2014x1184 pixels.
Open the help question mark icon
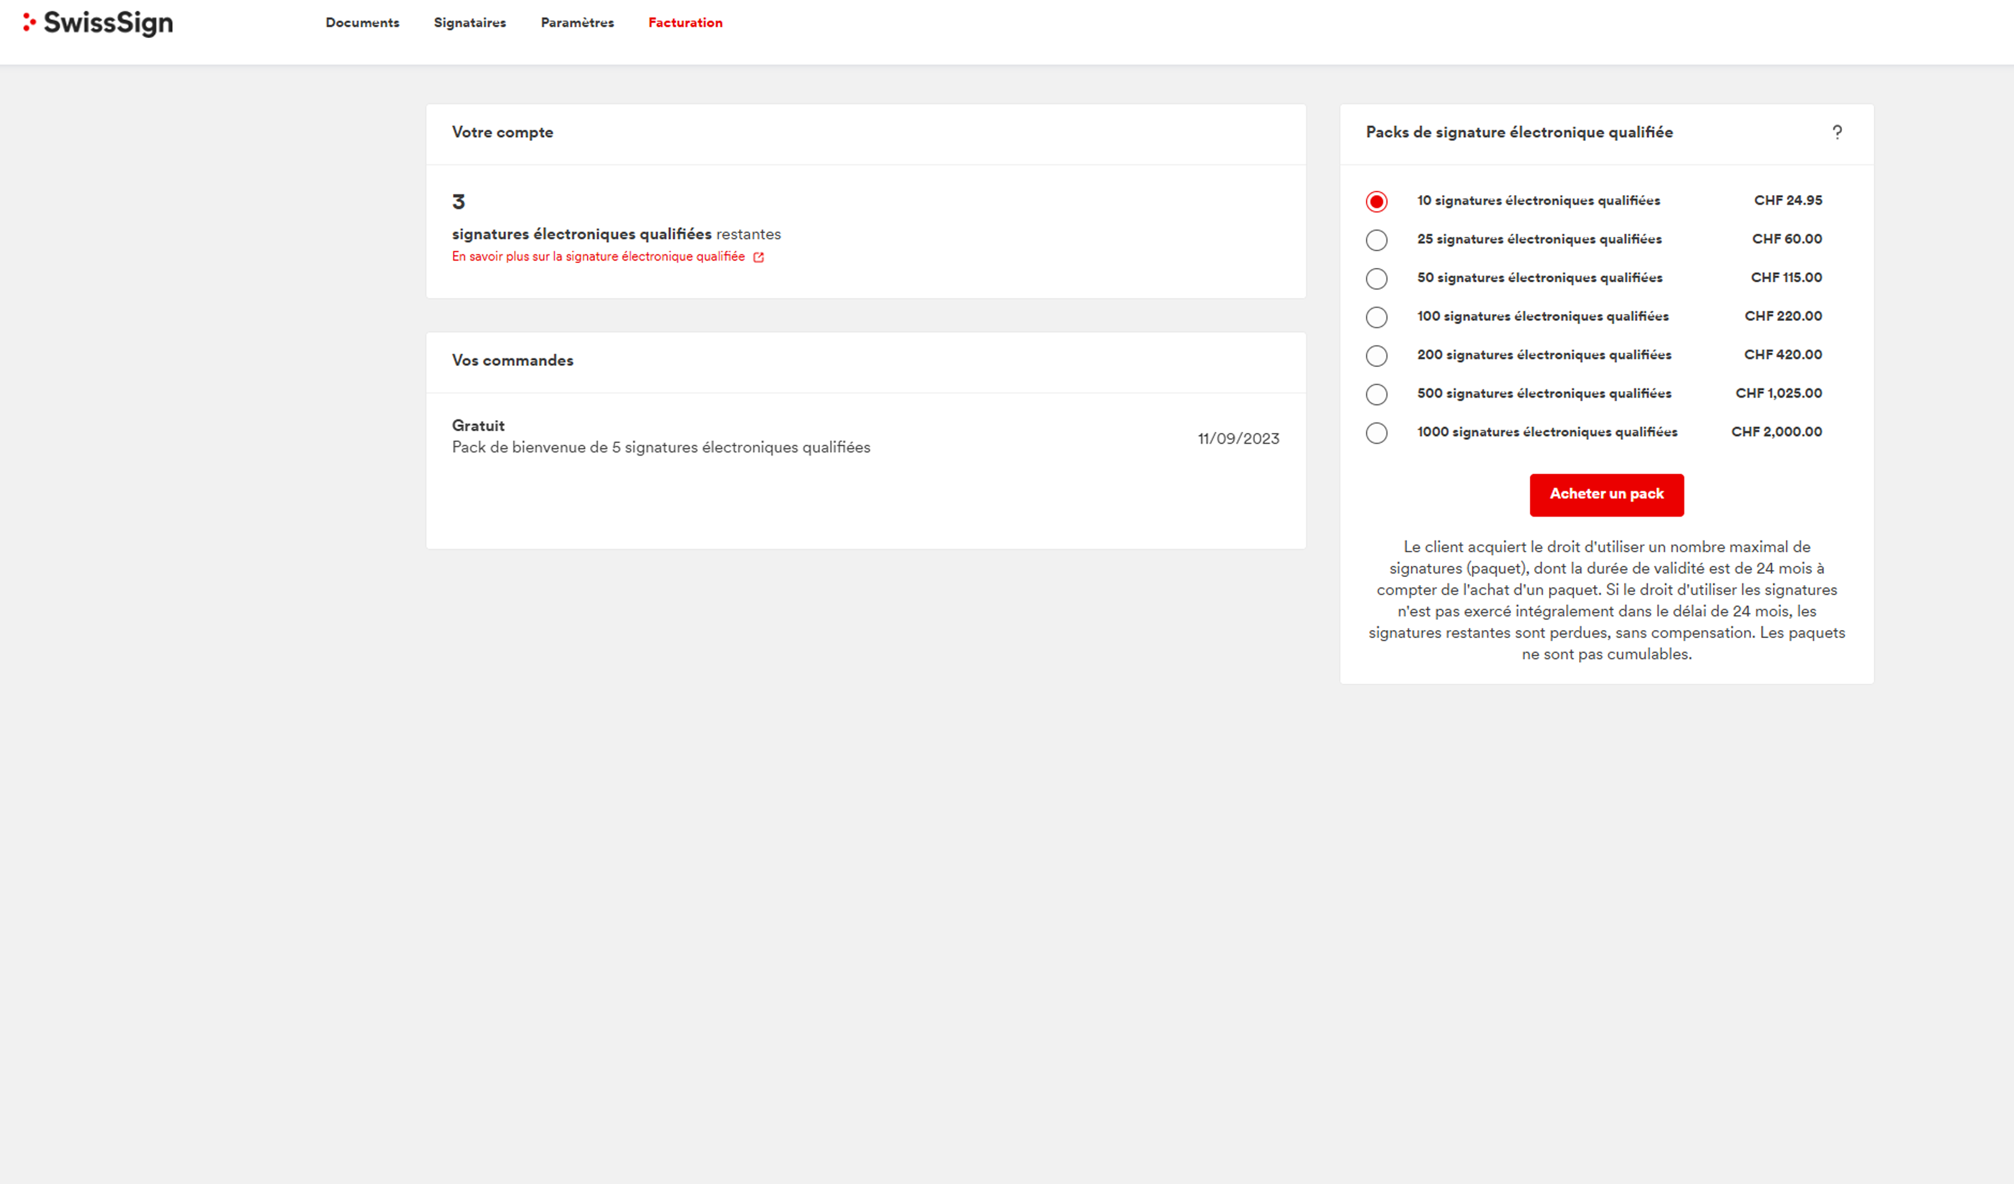pos(1836,133)
